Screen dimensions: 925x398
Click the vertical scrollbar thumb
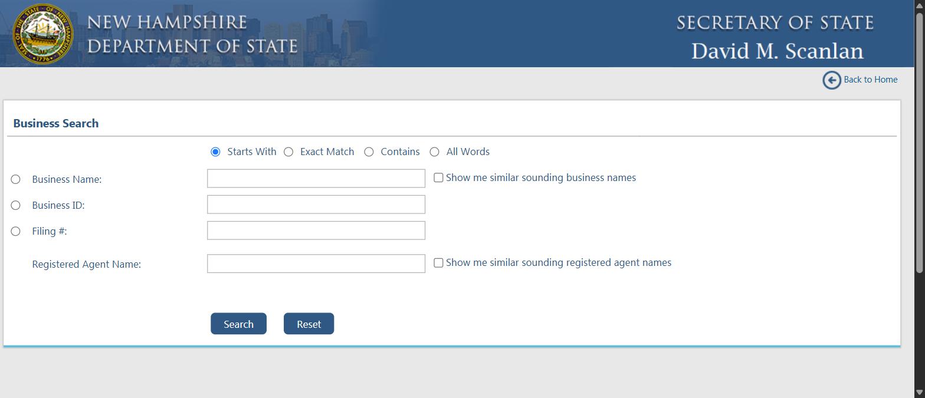tap(919, 142)
